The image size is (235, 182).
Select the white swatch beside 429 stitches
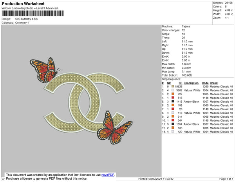pyautogui.click(x=173, y=131)
